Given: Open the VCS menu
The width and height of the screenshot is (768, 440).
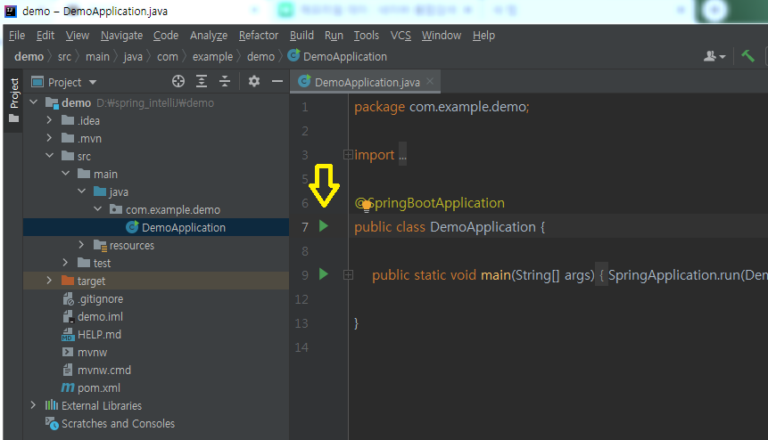Looking at the screenshot, I should [x=401, y=36].
